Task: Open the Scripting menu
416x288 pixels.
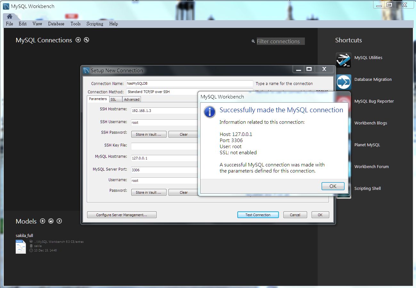Action: point(95,24)
